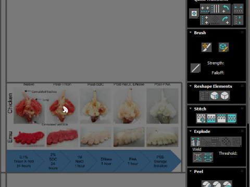The width and height of the screenshot is (250, 187).
Task: Click the 'Weld' label
Action: tap(197, 149)
